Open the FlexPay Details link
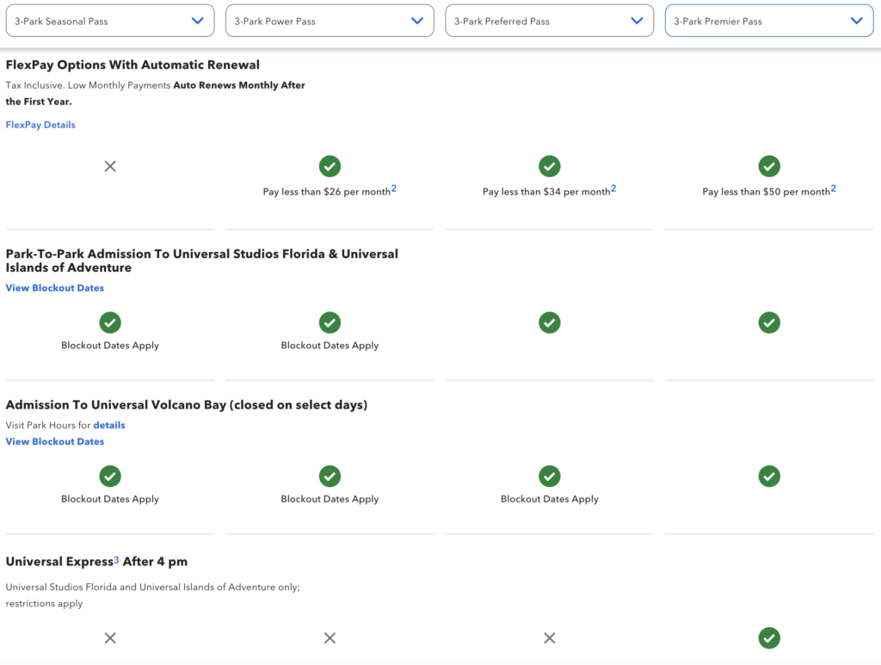Screen dimensions: 881x665 tap(40, 125)
